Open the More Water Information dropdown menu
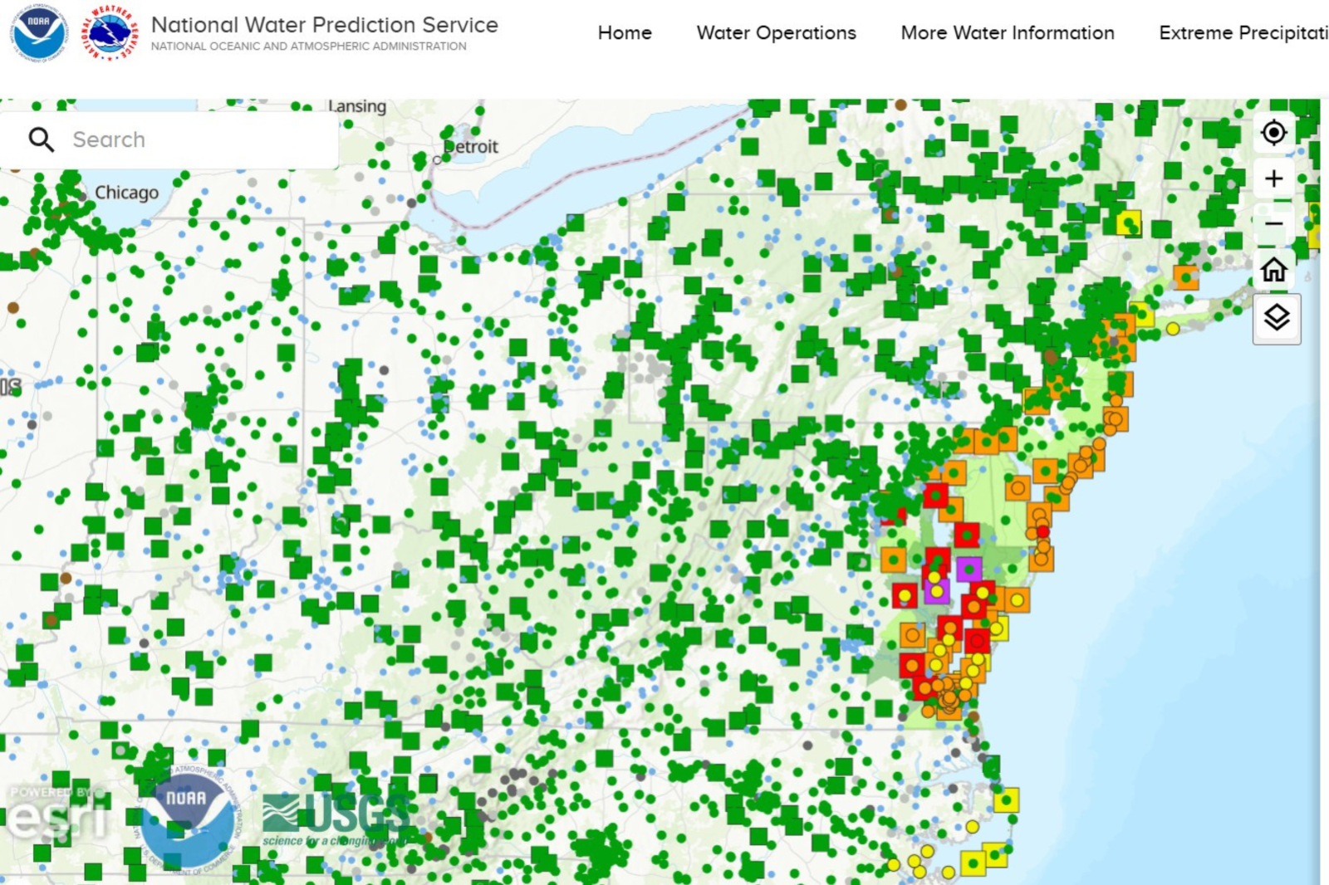The width and height of the screenshot is (1329, 885). pyautogui.click(x=1007, y=33)
